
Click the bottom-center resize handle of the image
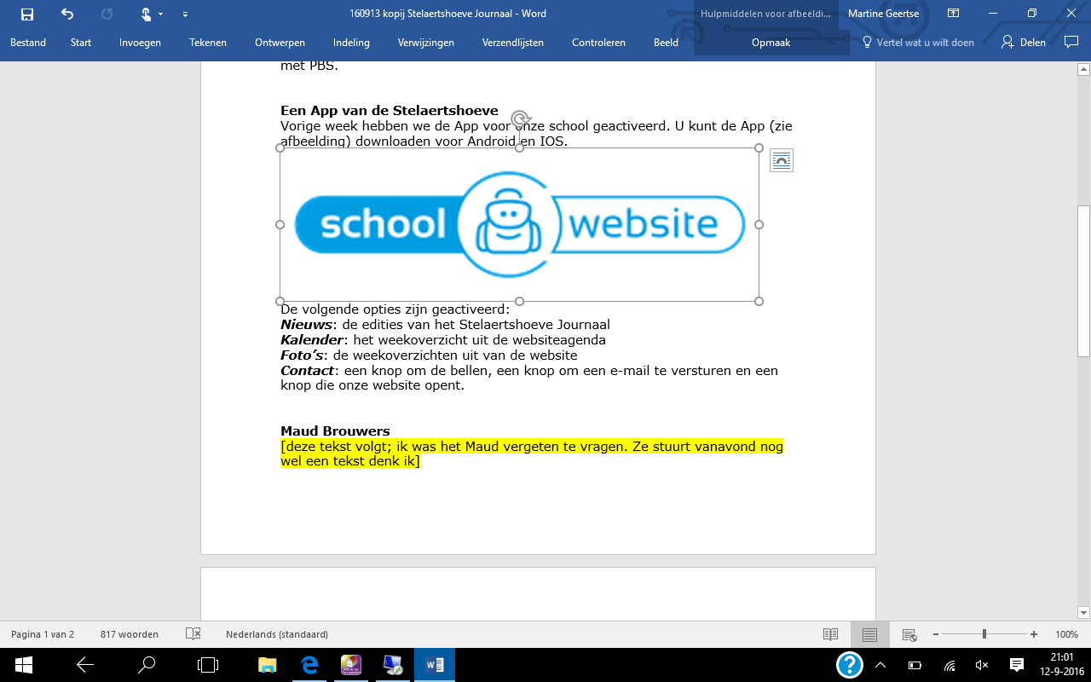coord(520,301)
